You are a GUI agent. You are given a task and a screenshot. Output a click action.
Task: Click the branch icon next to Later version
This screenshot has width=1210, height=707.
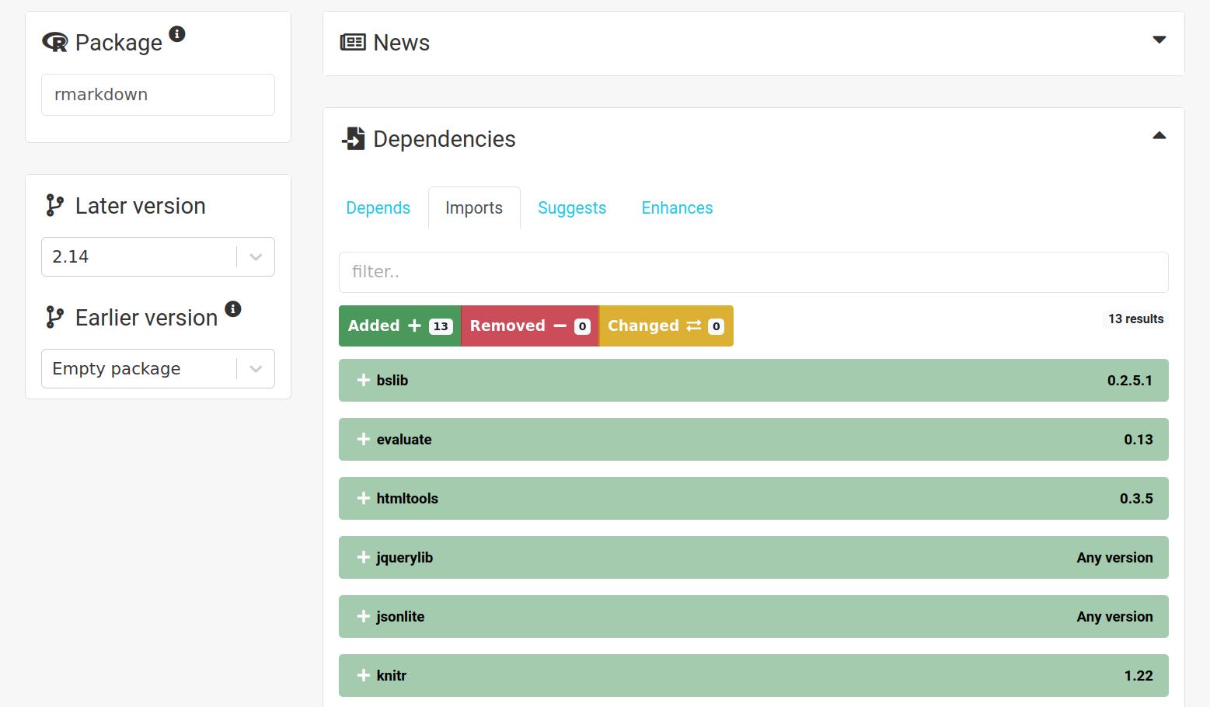pyautogui.click(x=54, y=205)
